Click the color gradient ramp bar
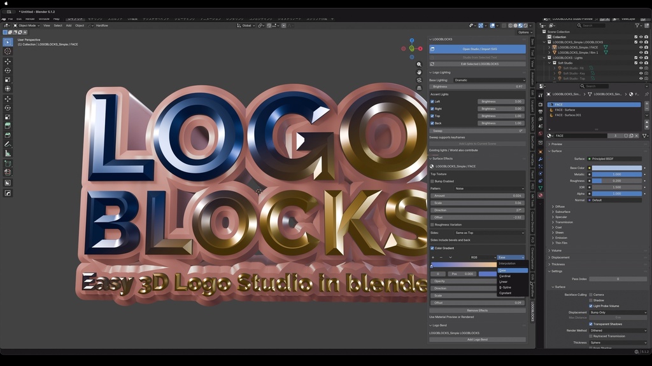 tap(464, 265)
